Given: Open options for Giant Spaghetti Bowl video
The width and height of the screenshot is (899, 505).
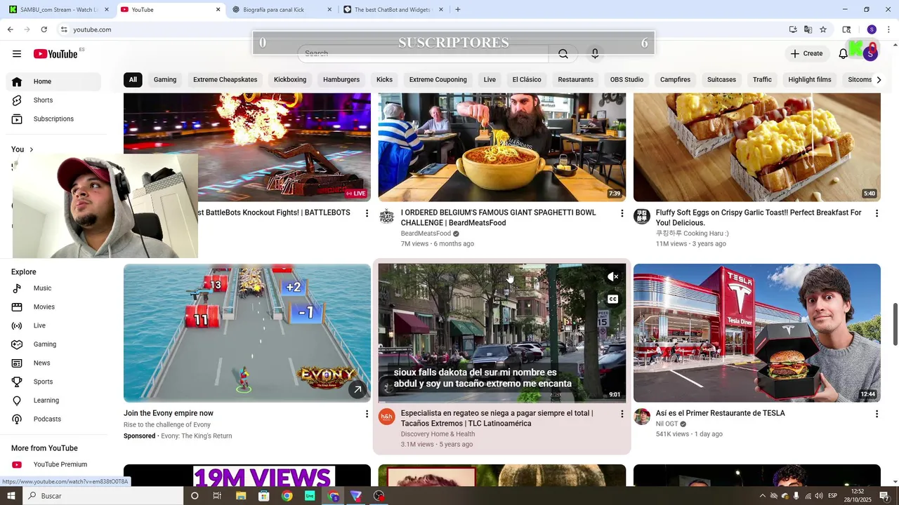Looking at the screenshot, I should coord(622,213).
